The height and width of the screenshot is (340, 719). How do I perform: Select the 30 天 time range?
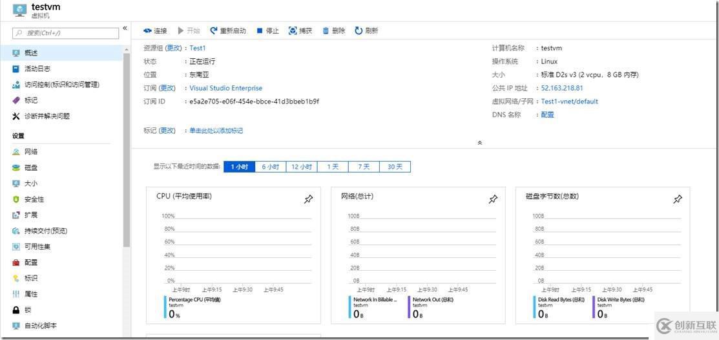tap(395, 167)
